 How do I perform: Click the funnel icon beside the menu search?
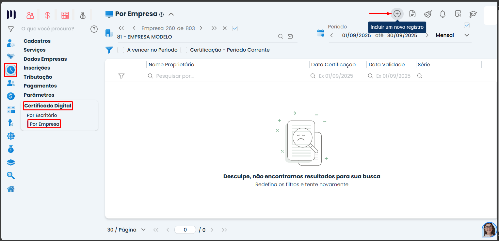tap(11, 29)
